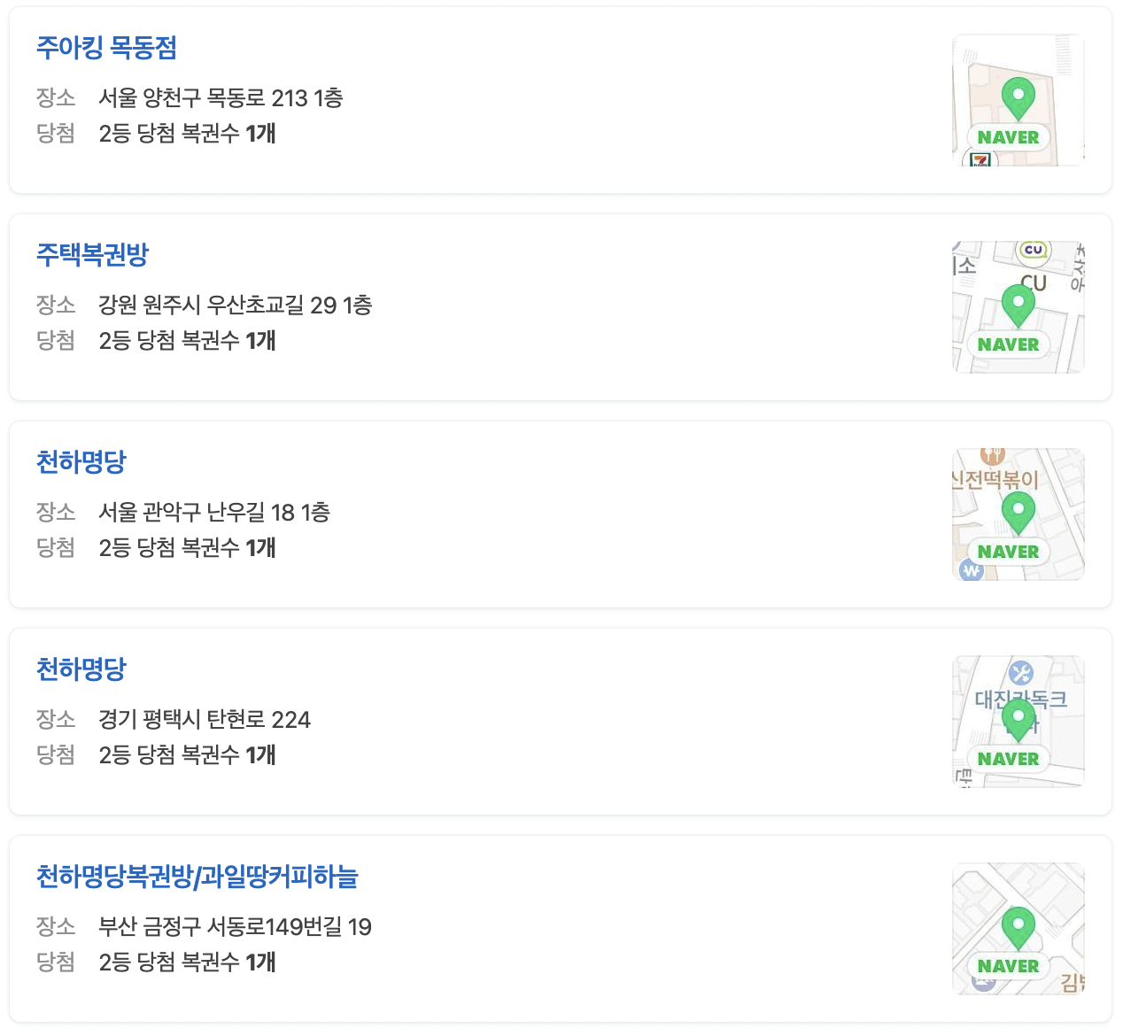Click the subway station icon on 난우길 map
This screenshot has height=1036, width=1123.
click(972, 571)
